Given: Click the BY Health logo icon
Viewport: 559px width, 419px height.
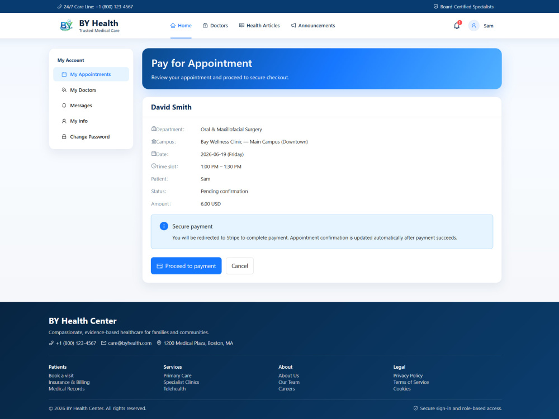Looking at the screenshot, I should tap(67, 25).
